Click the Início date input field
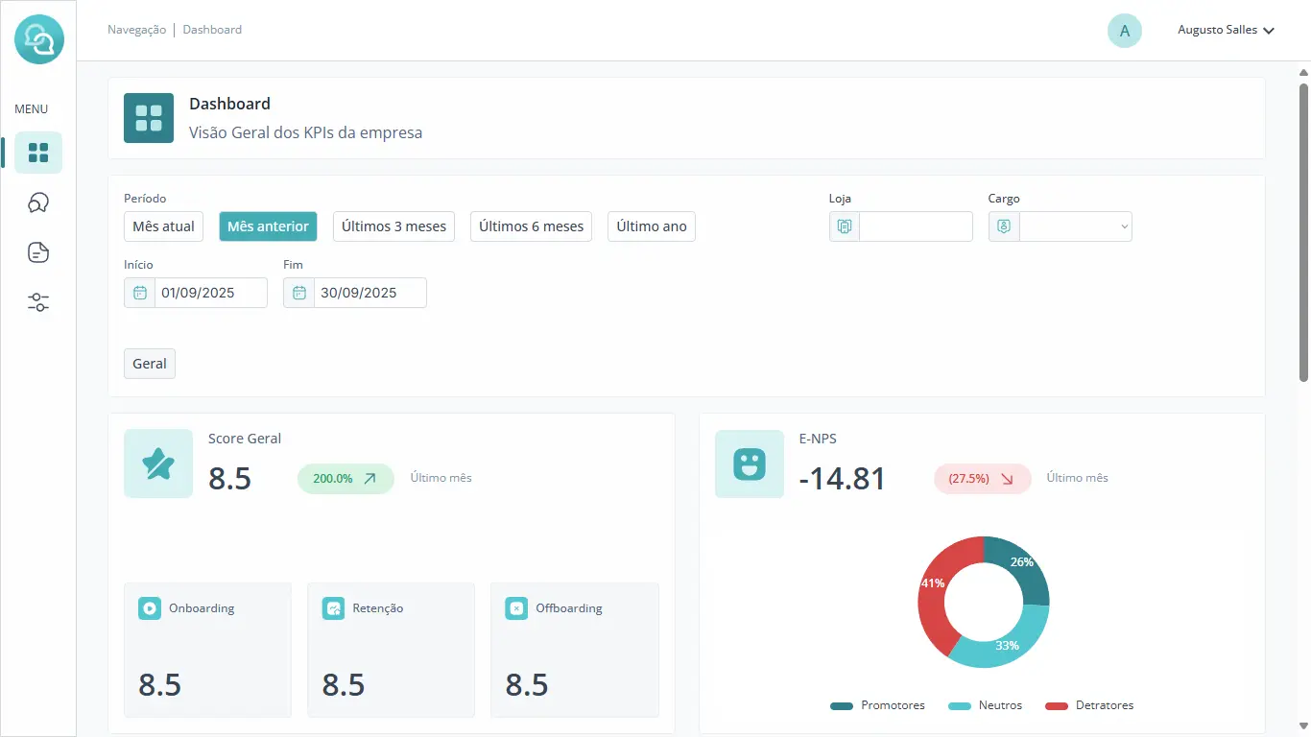 210,293
